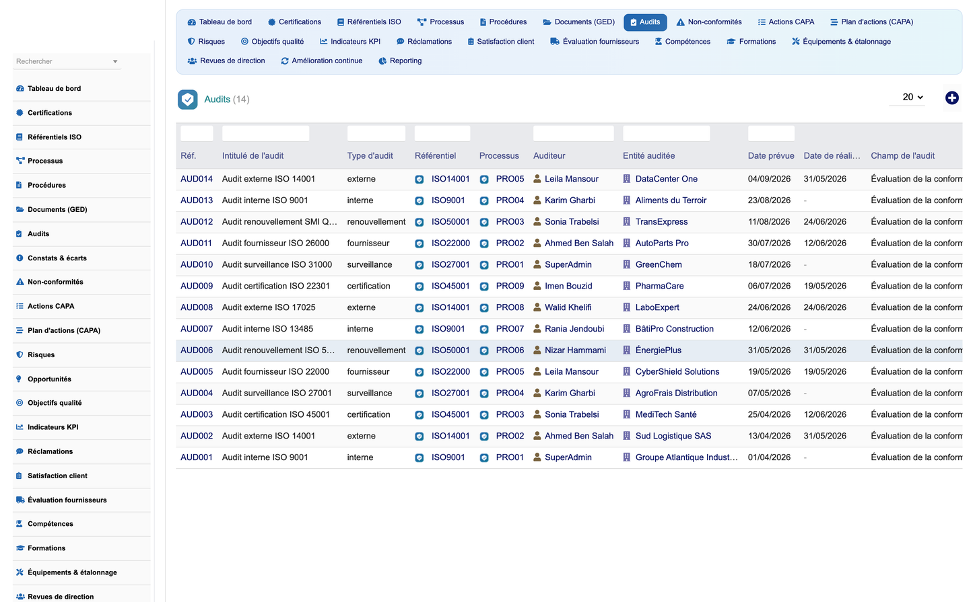Go to Actions CAPA top menu tab
This screenshot has width=973, height=602.
[786, 22]
